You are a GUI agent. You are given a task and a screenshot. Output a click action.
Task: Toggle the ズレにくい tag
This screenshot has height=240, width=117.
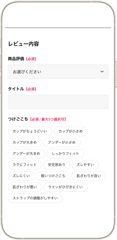tap(21, 176)
